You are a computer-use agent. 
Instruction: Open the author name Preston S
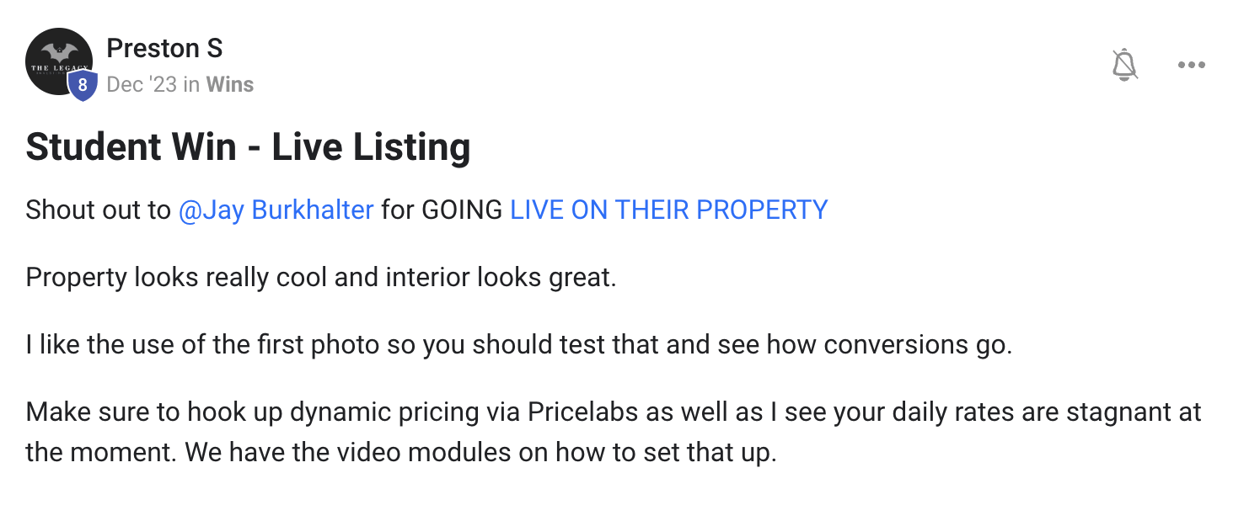164,49
